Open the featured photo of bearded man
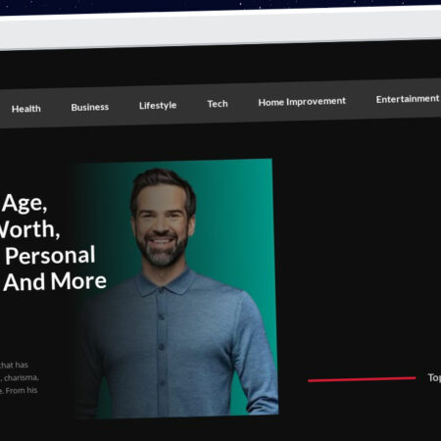 coord(174,288)
